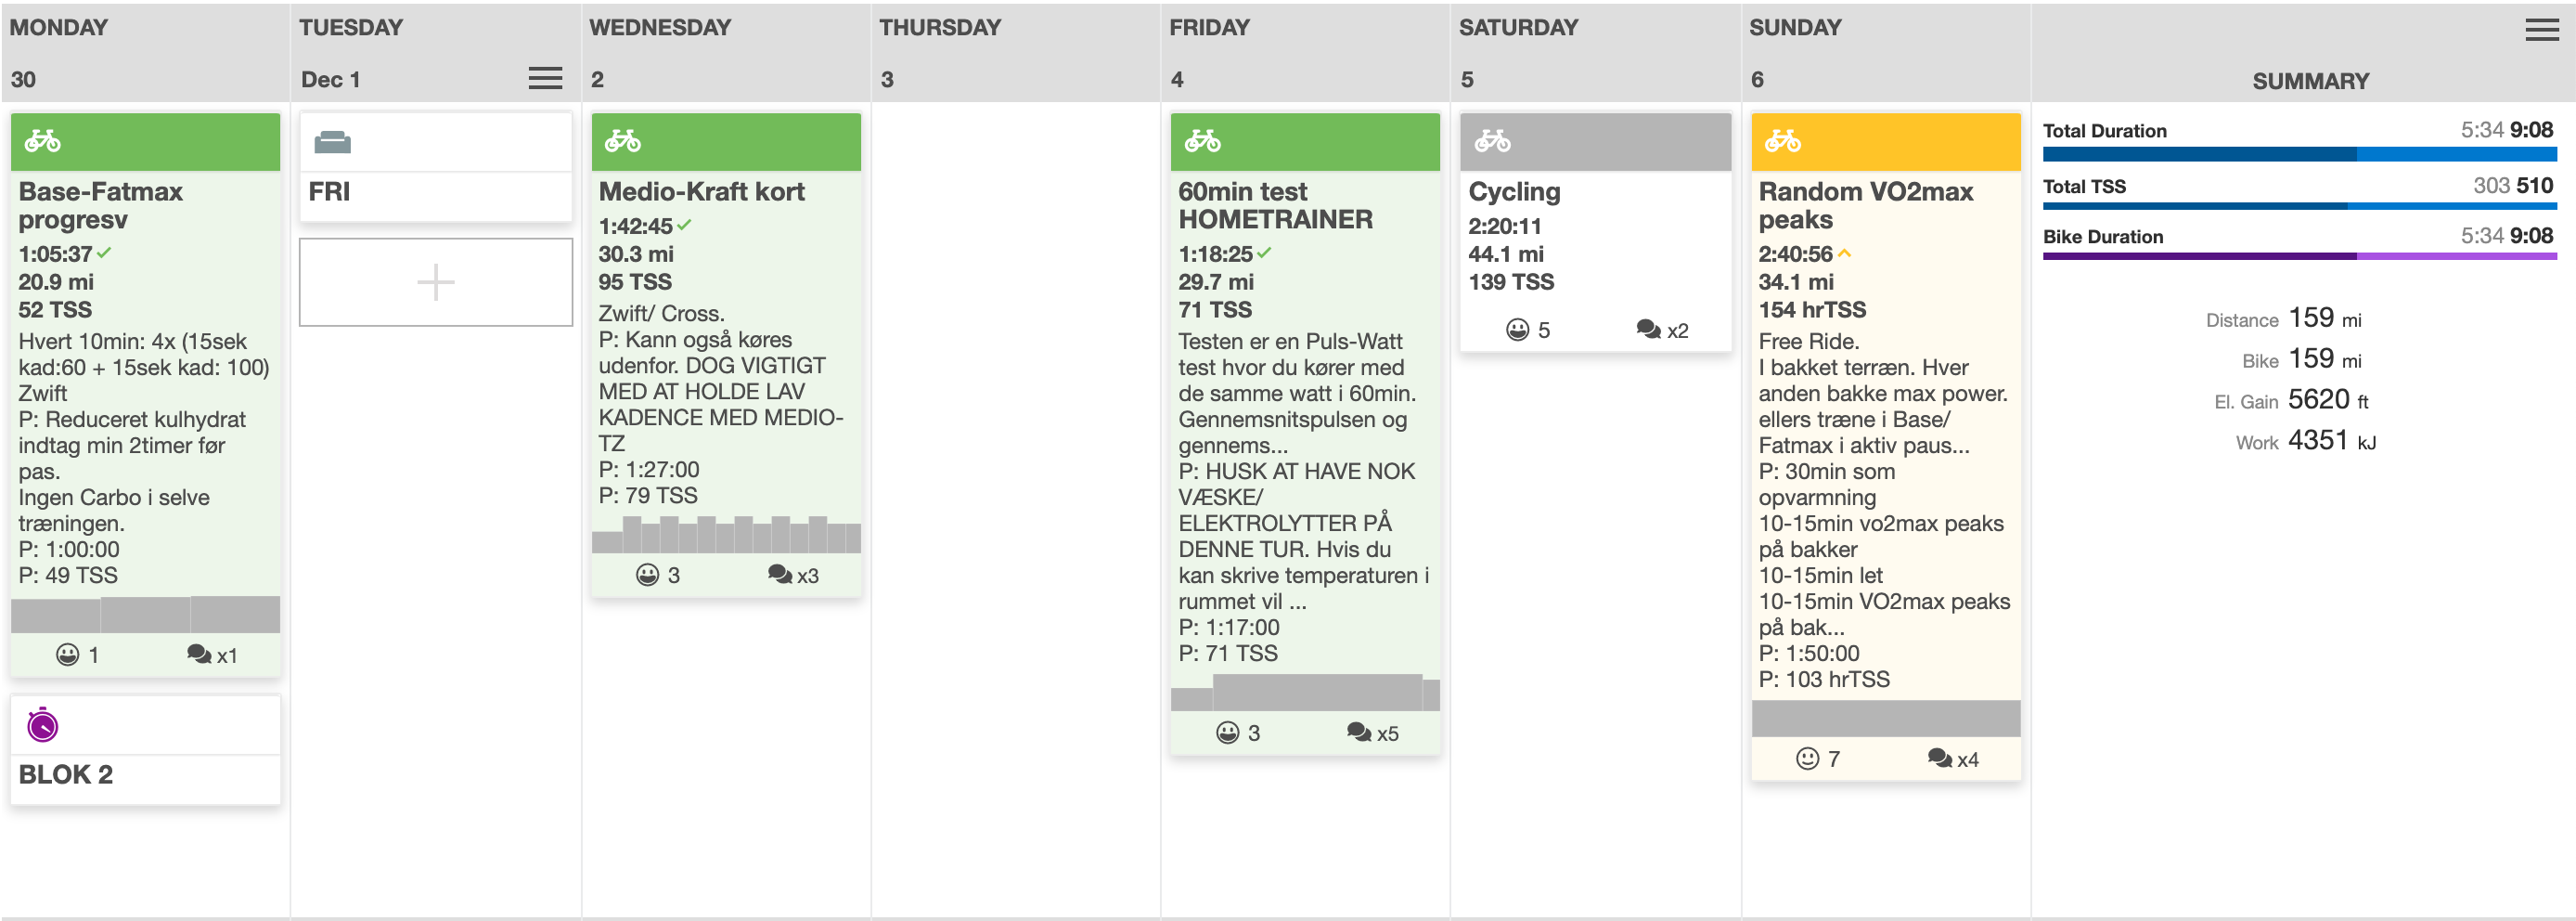Open comments x5 on 60min test HOMETRAINER
The width and height of the screenshot is (2576, 921).
pos(1372,733)
